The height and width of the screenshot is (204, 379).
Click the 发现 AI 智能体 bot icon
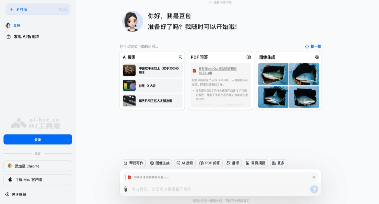click(x=9, y=37)
